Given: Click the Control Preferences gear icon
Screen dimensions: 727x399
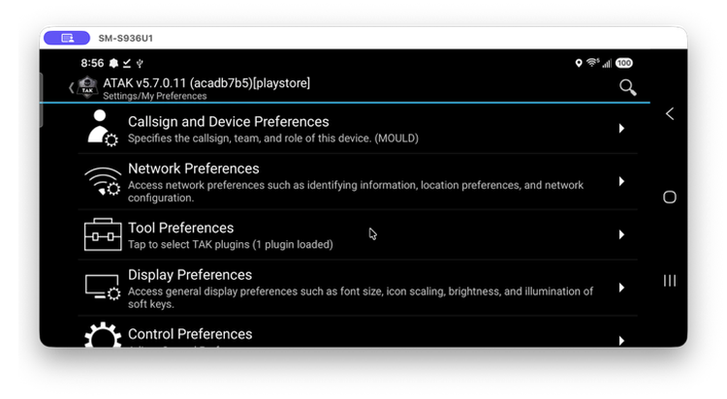Looking at the screenshot, I should (103, 334).
